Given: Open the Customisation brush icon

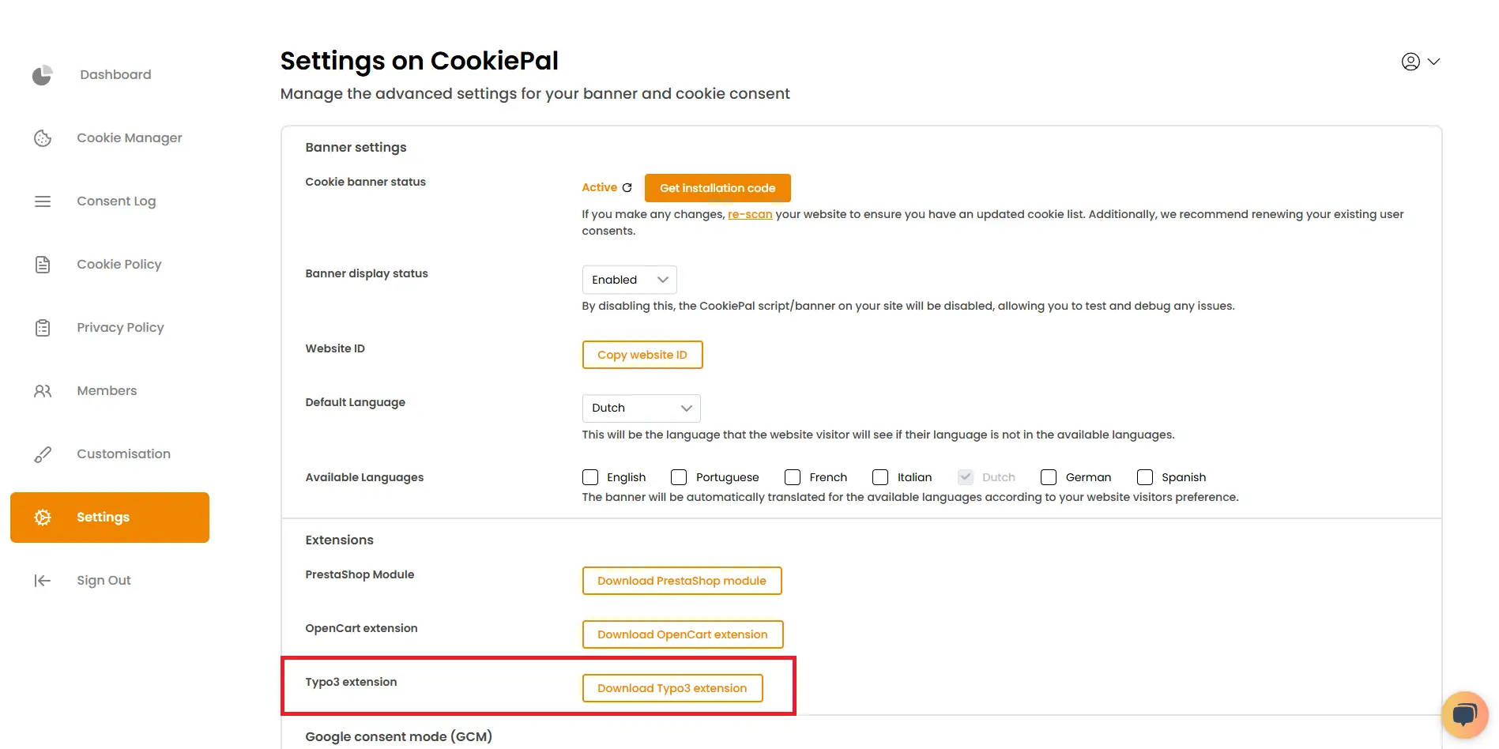Looking at the screenshot, I should 42,454.
